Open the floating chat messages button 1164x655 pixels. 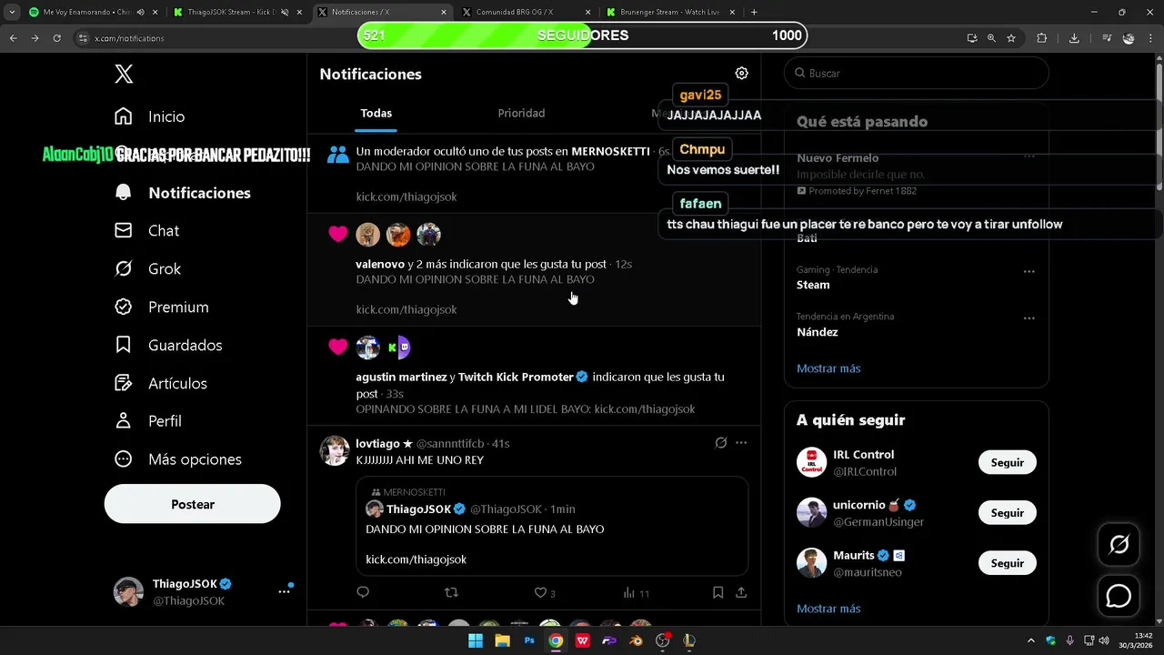tap(1119, 596)
